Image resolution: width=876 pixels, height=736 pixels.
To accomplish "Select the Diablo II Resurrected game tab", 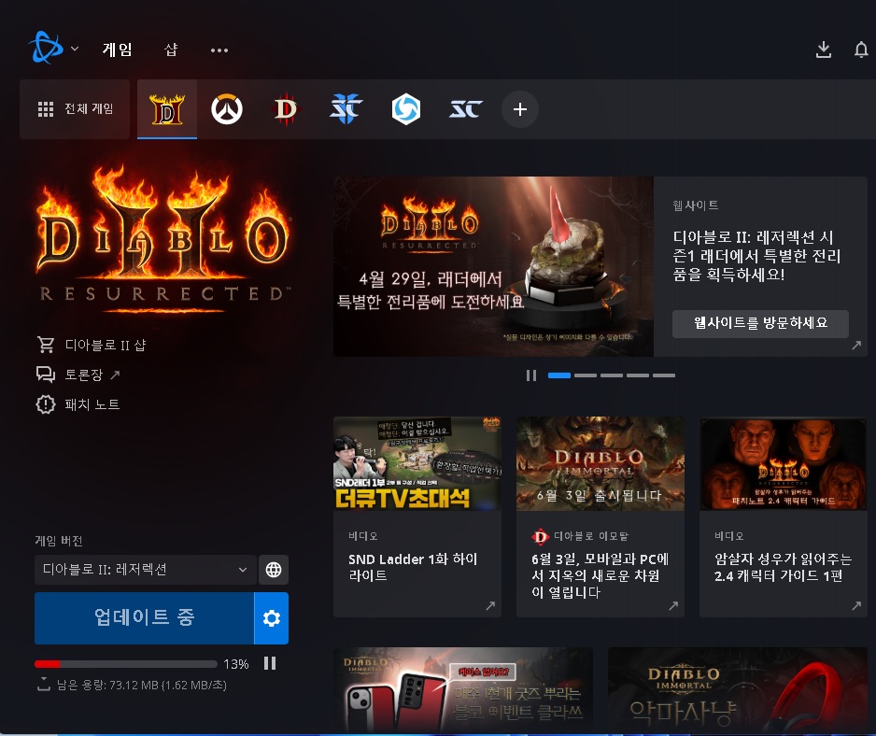I will pyautogui.click(x=167, y=109).
